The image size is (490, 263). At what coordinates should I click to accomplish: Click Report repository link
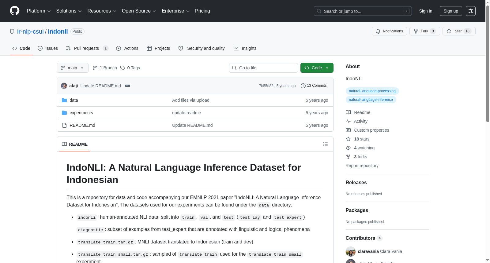click(x=362, y=166)
